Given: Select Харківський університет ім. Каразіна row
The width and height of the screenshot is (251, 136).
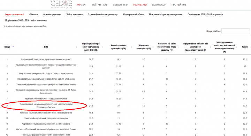Looking at the screenshot, I should 46,124.
